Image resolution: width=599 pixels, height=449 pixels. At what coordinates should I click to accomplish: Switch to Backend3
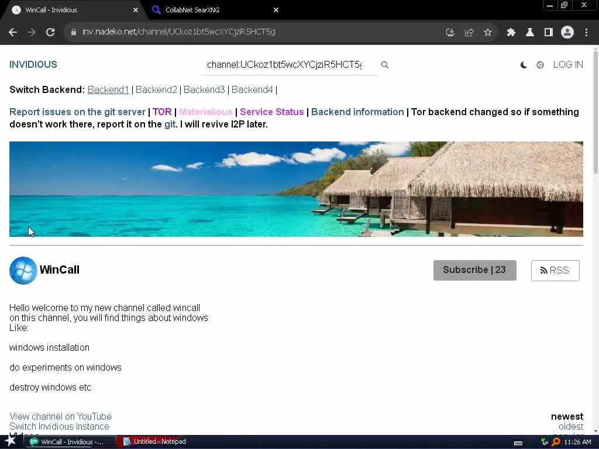coord(204,89)
